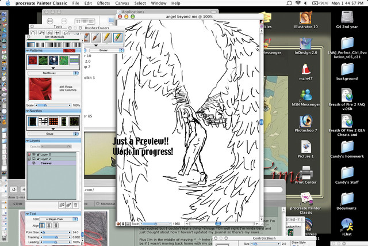Image resolution: width=368 pixels, height=246 pixels.
Task: Toggle visibility eye of Layer 3
Action: [x=33, y=155]
